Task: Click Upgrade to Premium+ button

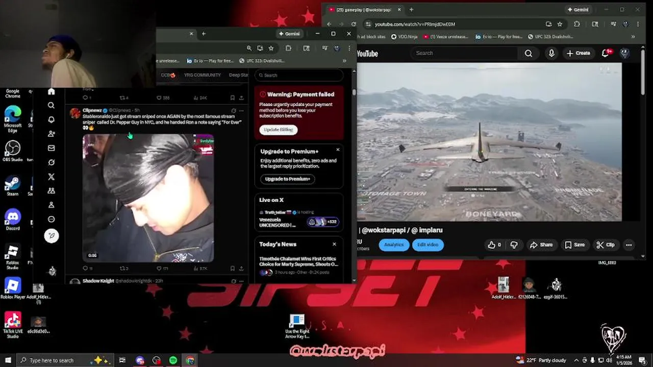Action: 288,179
